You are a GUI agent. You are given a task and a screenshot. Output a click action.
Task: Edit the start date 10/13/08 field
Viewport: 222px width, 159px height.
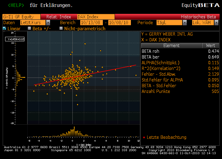tap(92, 23)
